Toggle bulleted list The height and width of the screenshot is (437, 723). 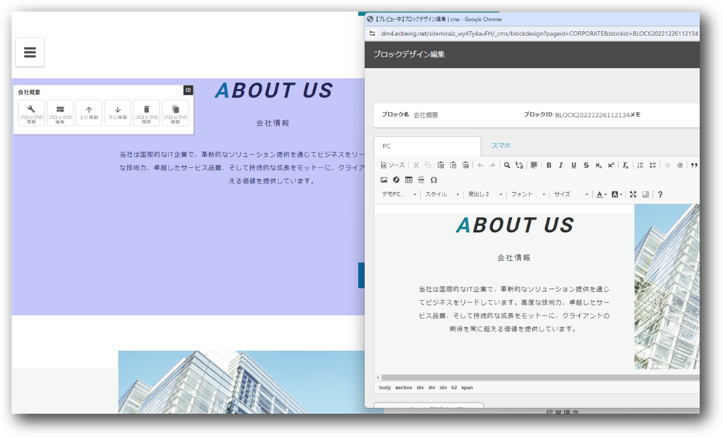tap(652, 165)
